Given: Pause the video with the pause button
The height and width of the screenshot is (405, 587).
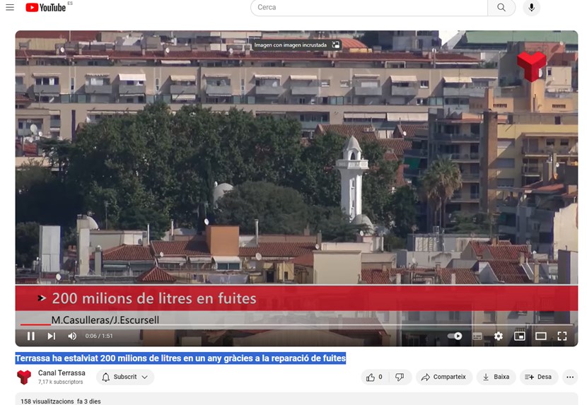Looking at the screenshot, I should coord(31,336).
